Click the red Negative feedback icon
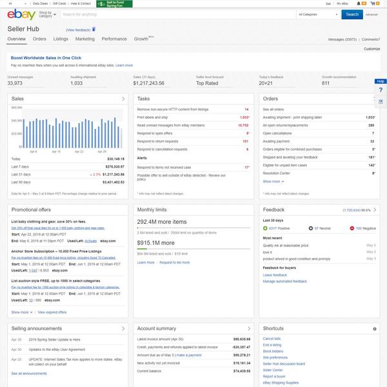The width and height of the screenshot is (387, 387). pyautogui.click(x=352, y=228)
